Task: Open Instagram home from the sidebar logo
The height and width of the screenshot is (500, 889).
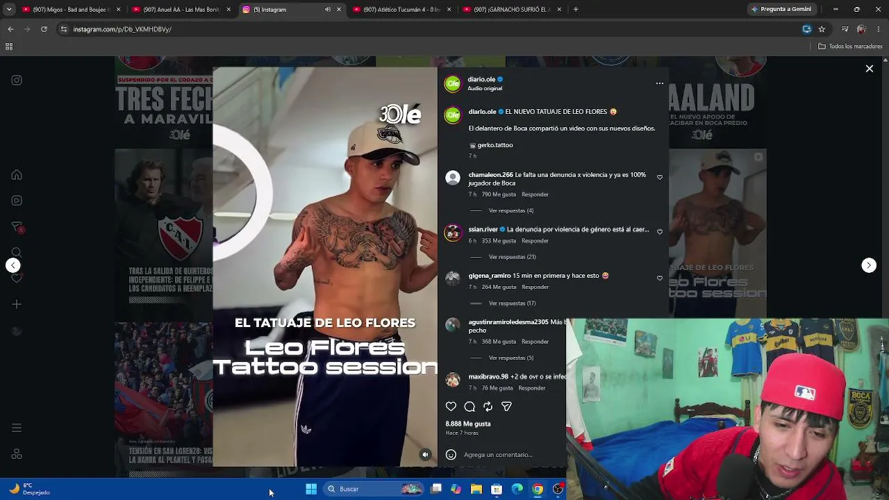Action: [17, 80]
